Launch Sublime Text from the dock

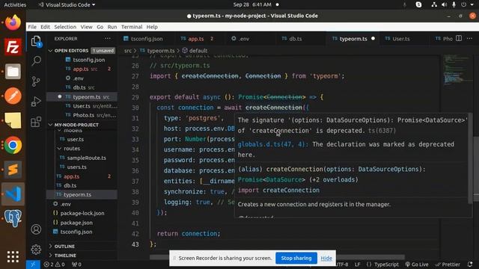(x=13, y=170)
